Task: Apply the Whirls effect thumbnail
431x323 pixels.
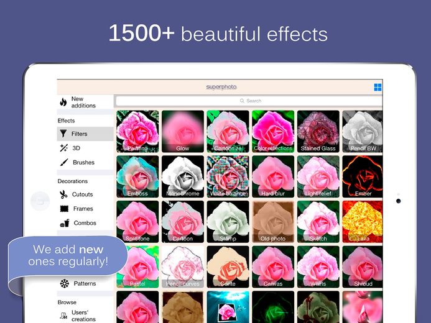Action: pos(318,266)
